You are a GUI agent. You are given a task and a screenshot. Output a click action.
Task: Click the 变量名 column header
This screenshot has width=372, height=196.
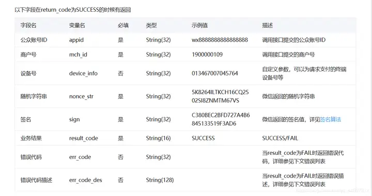point(77,25)
